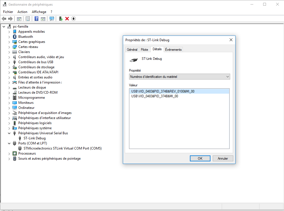Click the Lecteurs de DVD/CD-ROM disc icon
The image size is (284, 211).
[x=15, y=93]
